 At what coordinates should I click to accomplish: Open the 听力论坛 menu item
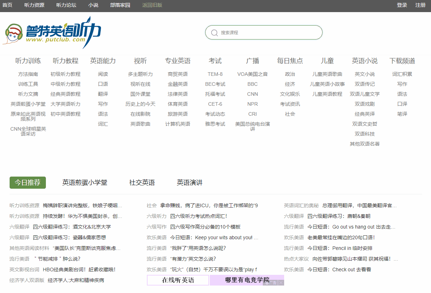[x=66, y=5]
